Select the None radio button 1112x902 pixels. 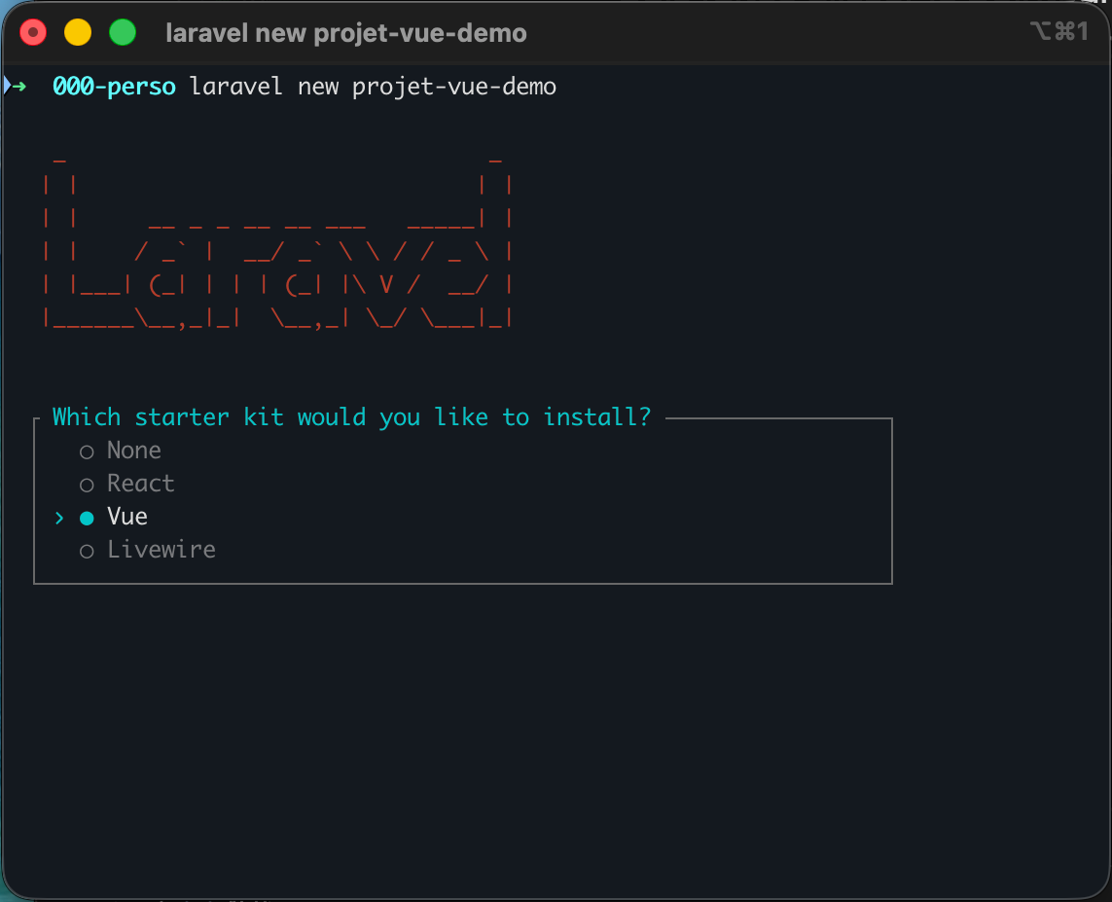point(87,451)
